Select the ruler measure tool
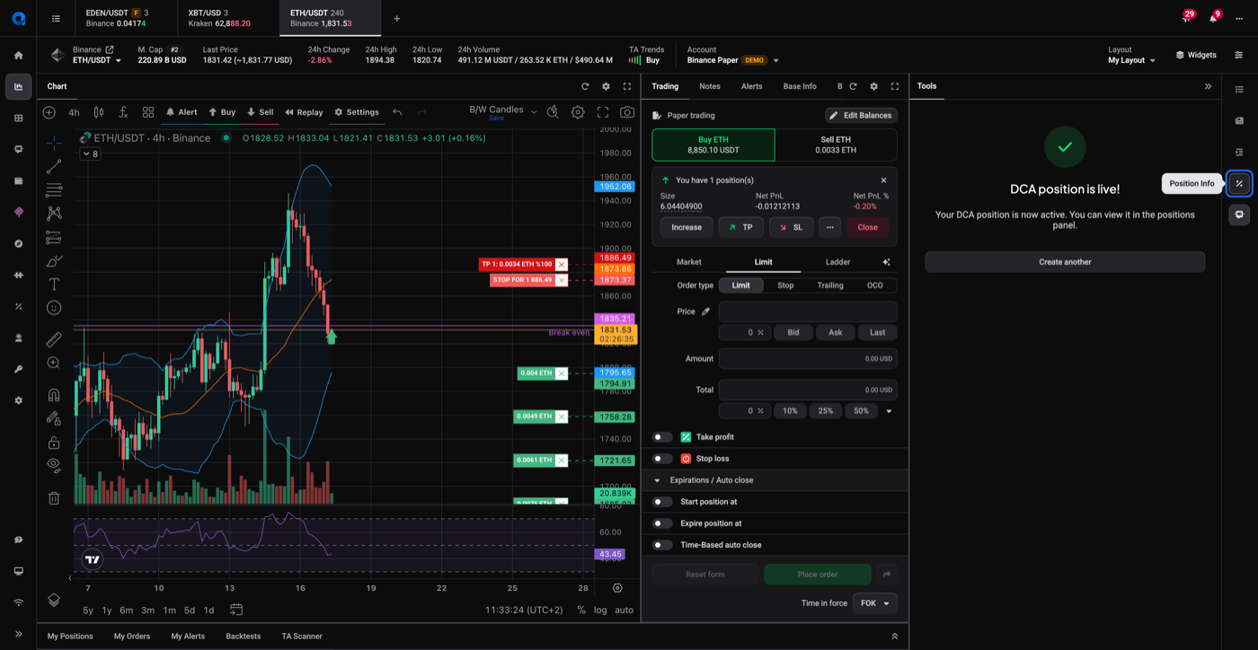This screenshot has width=1258, height=650. pos(54,339)
